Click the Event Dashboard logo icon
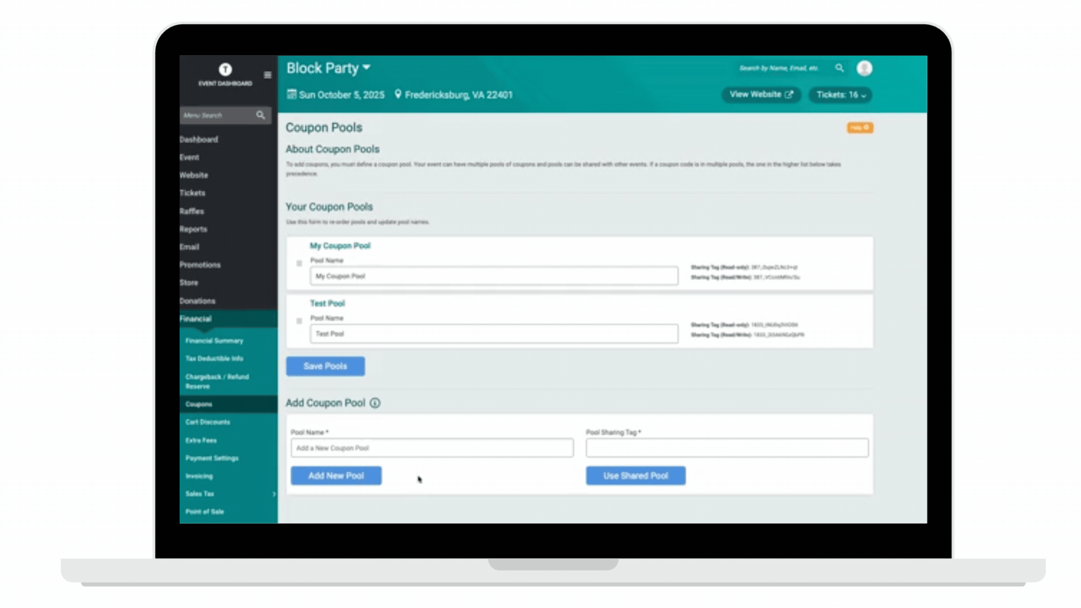The width and height of the screenshot is (1081, 608). (x=225, y=69)
